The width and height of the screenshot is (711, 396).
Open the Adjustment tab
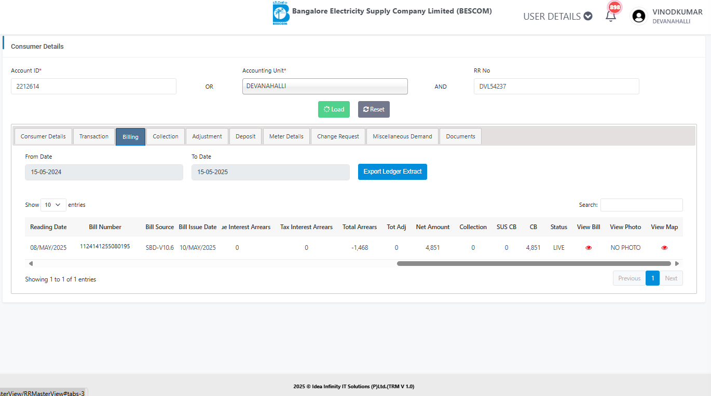(207, 136)
